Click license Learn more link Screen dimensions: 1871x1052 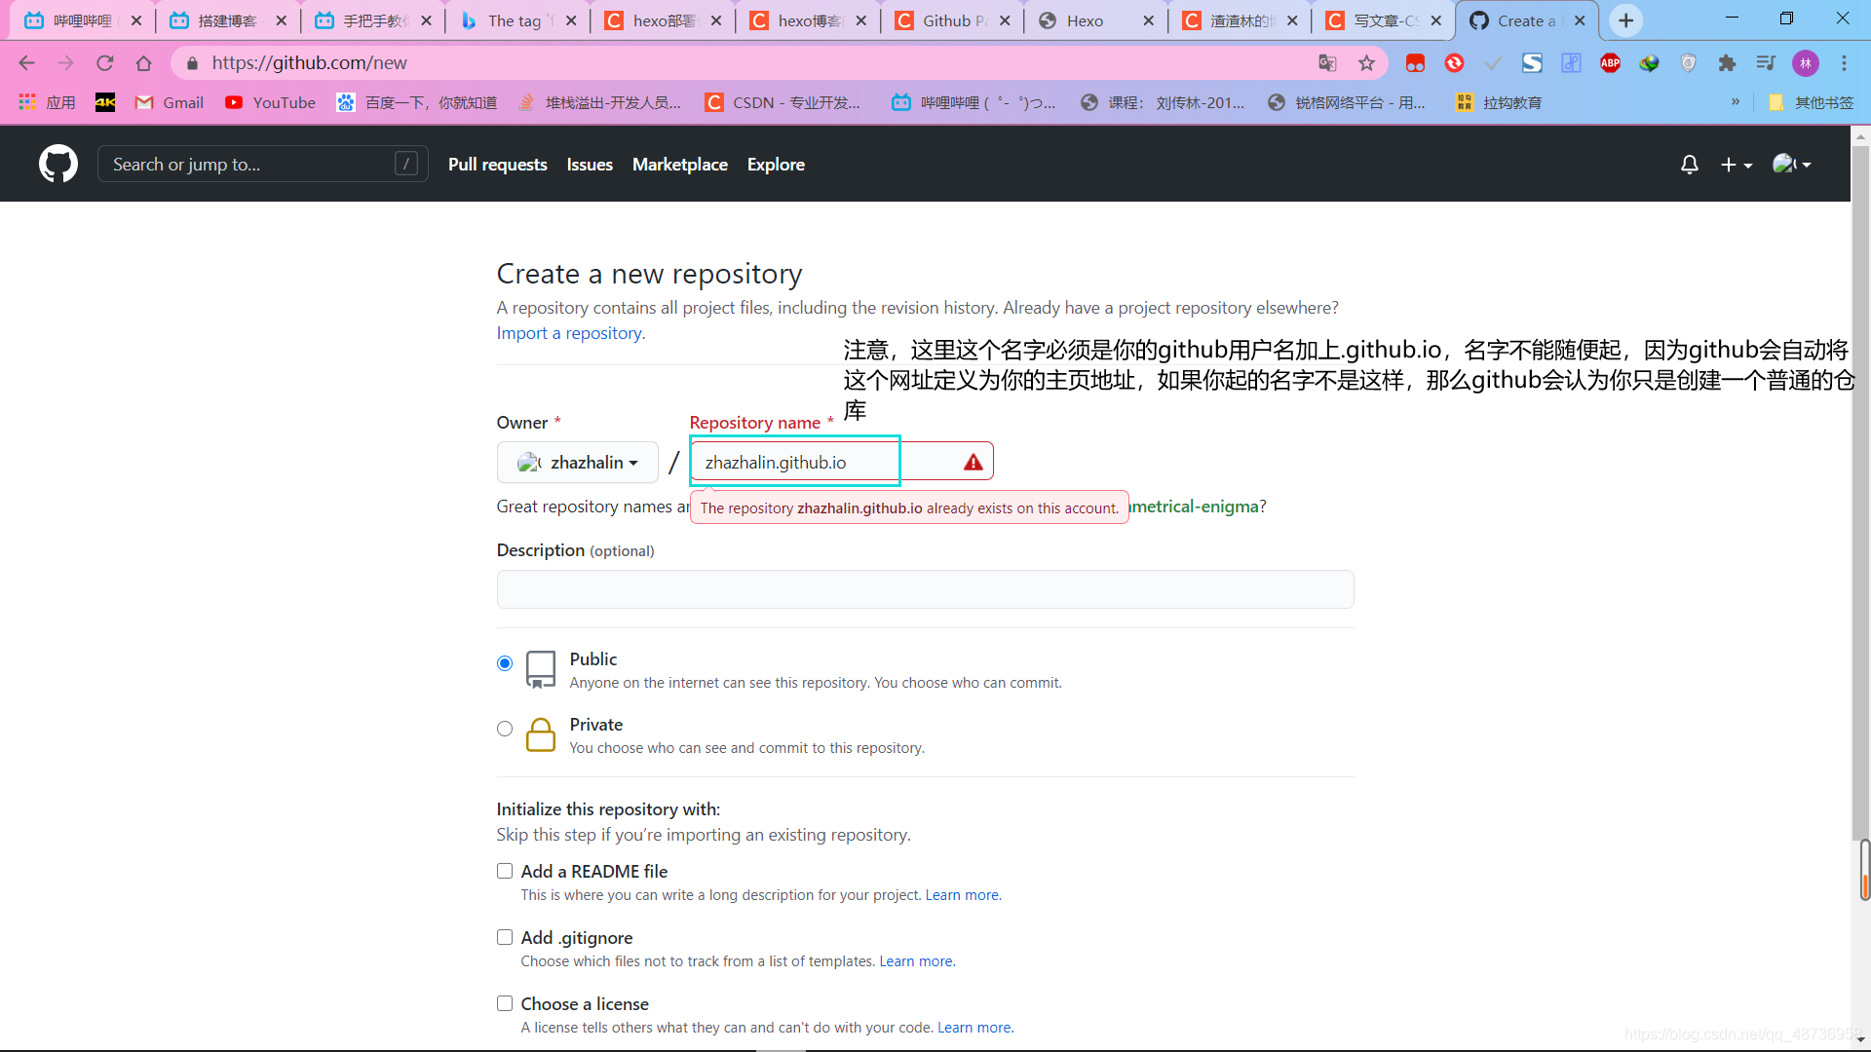974,1028
